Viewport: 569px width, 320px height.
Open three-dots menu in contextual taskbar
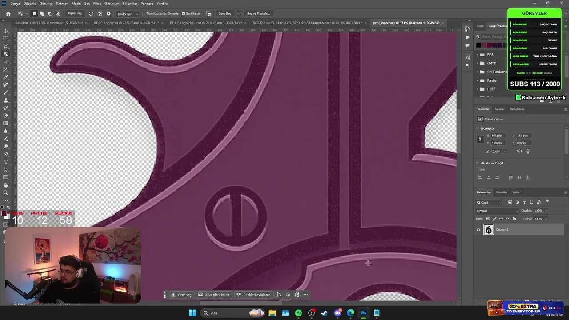point(305,295)
